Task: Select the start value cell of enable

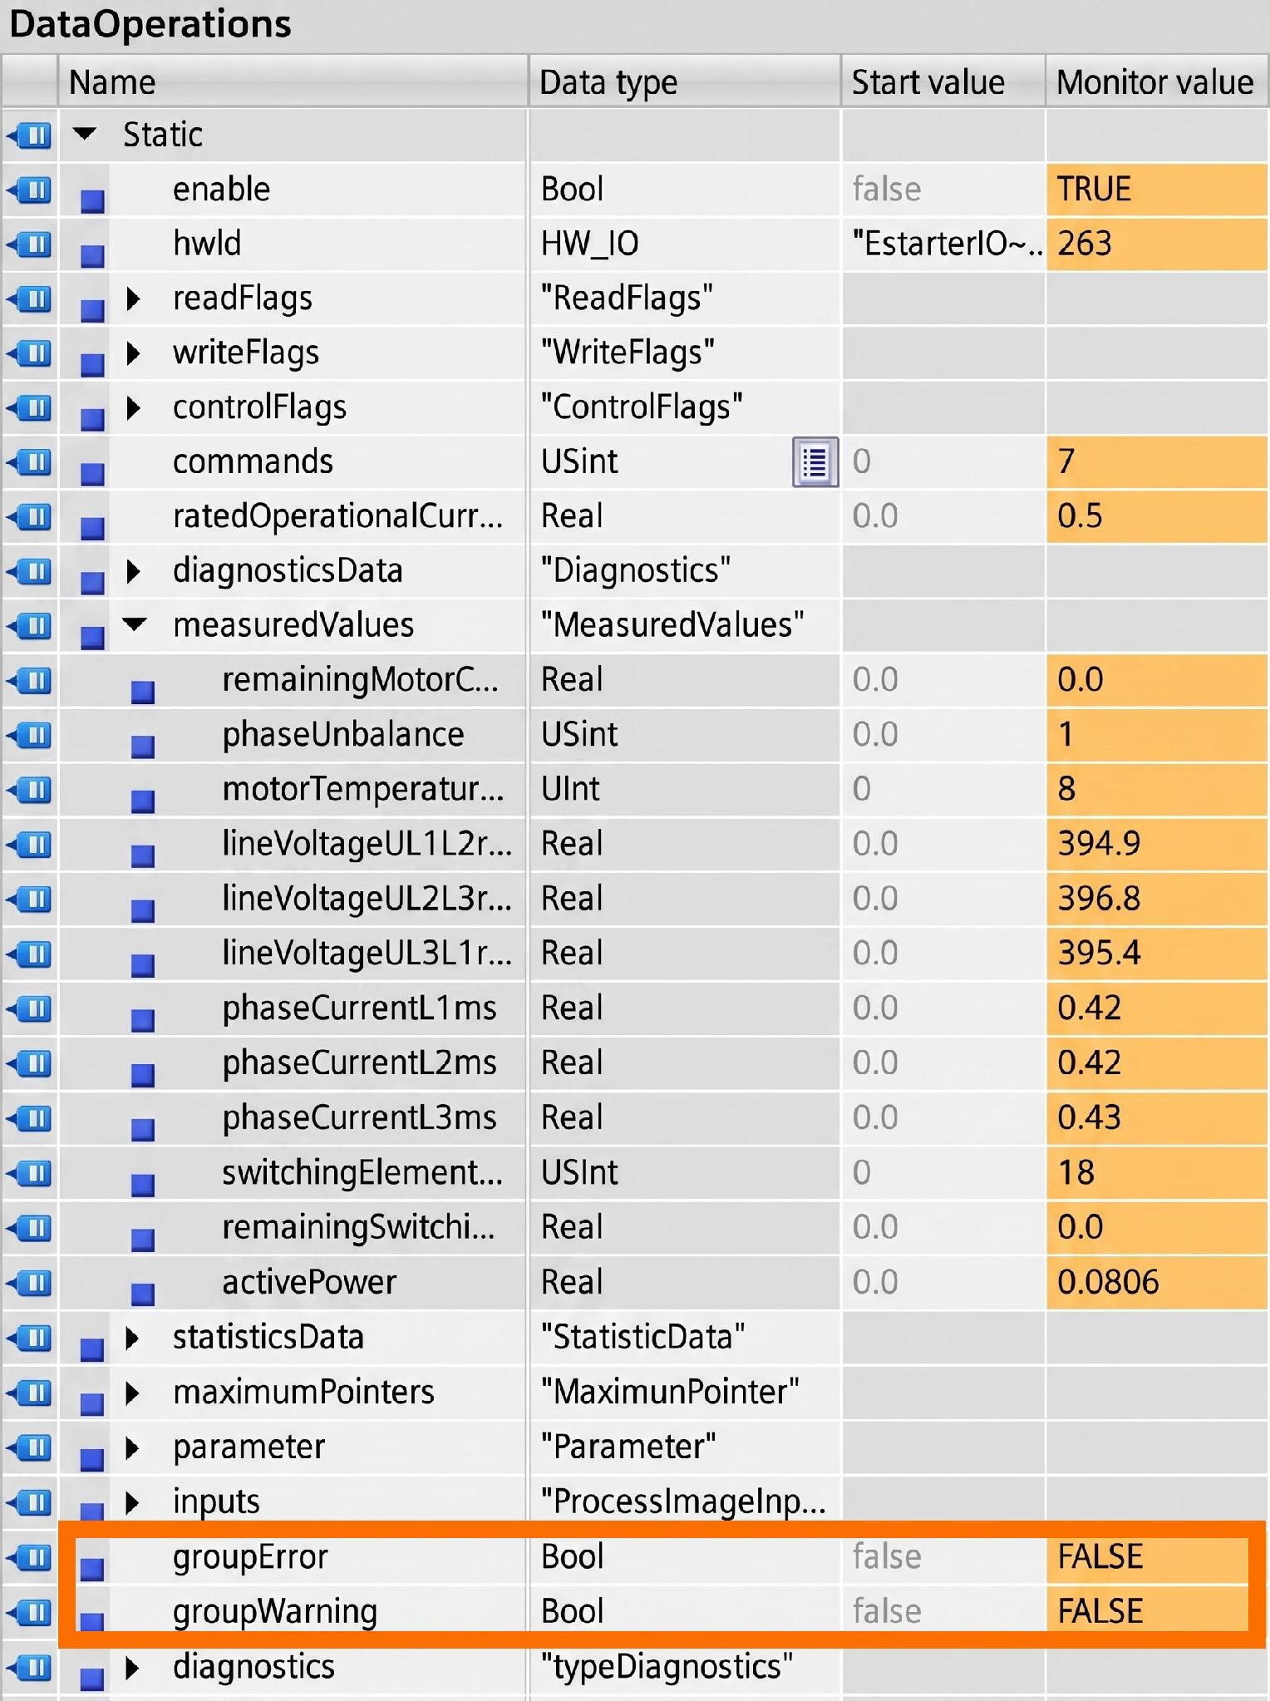Action: [943, 189]
